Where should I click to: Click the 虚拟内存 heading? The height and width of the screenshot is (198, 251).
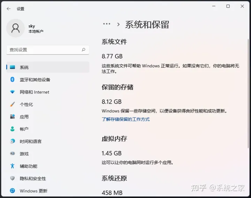(114, 139)
